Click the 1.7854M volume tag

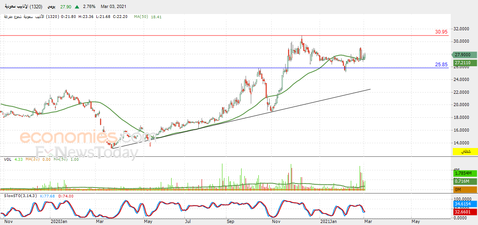pyautogui.click(x=464, y=173)
